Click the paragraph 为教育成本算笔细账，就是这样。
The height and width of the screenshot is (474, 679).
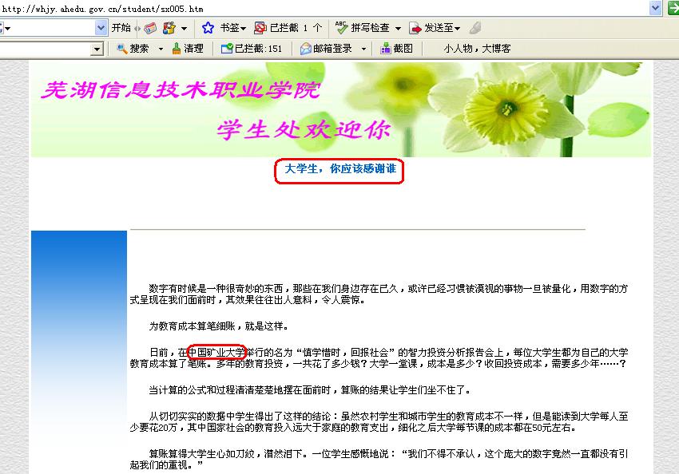point(219,326)
